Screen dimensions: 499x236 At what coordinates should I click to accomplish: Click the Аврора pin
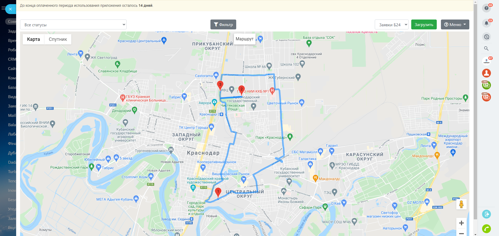214,102
